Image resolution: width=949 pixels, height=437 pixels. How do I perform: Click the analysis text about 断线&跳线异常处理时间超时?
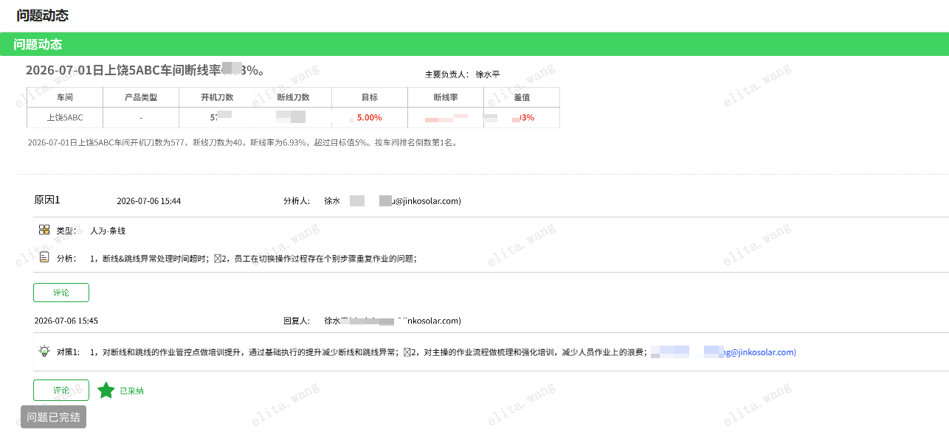tap(253, 259)
